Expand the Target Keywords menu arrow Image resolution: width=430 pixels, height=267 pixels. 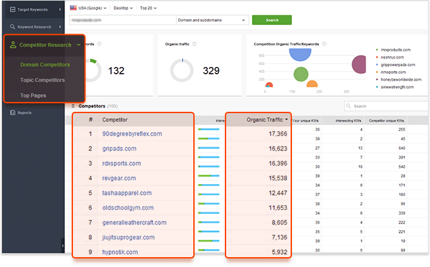pyautogui.click(x=60, y=9)
